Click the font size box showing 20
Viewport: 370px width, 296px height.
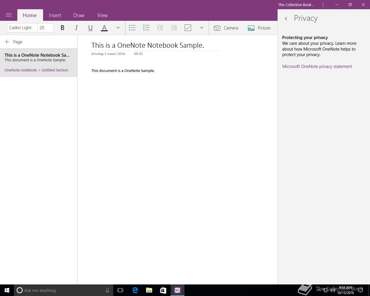[x=45, y=28]
